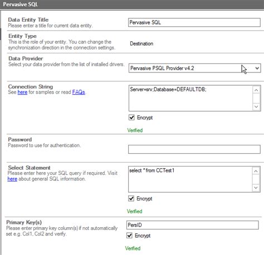
Task: Click the Pervasive SQL panel title
Action: (21, 4)
